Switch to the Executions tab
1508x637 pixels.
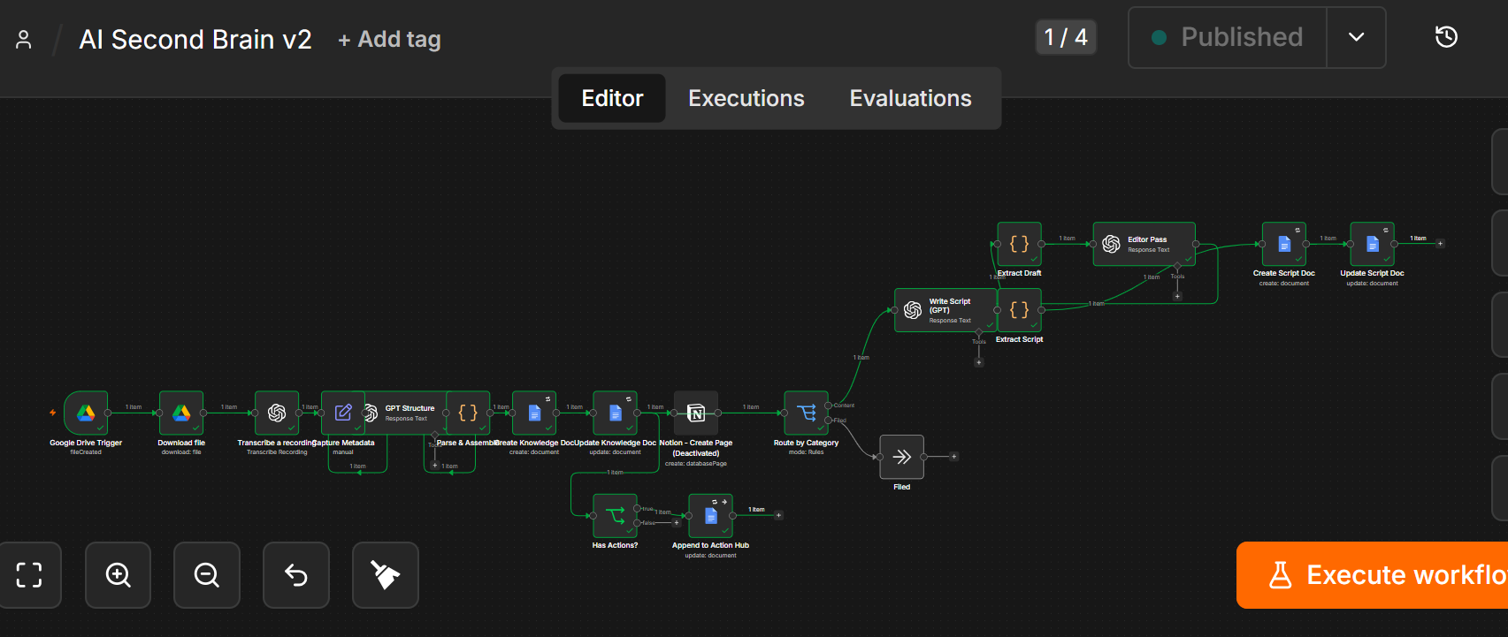tap(746, 98)
